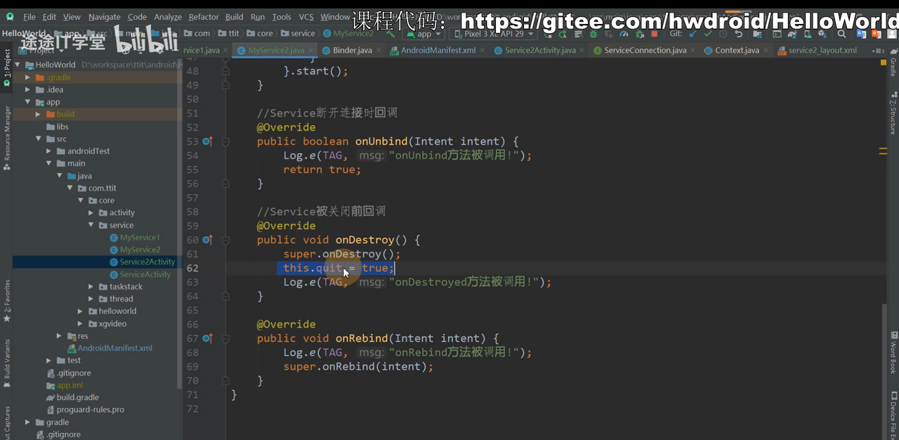The image size is (899, 440).
Task: Close the Context.java tab
Action: pyautogui.click(x=766, y=51)
